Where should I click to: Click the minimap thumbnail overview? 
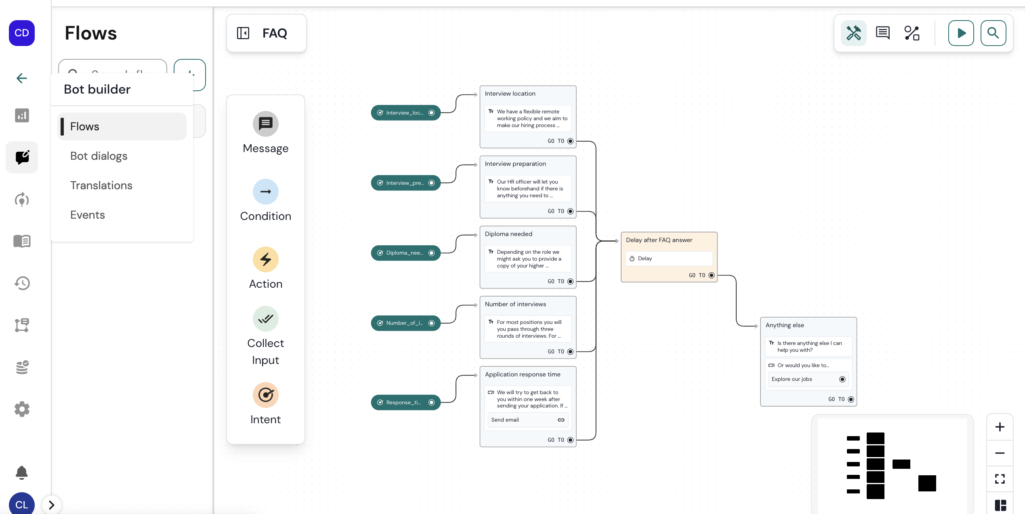point(892,465)
